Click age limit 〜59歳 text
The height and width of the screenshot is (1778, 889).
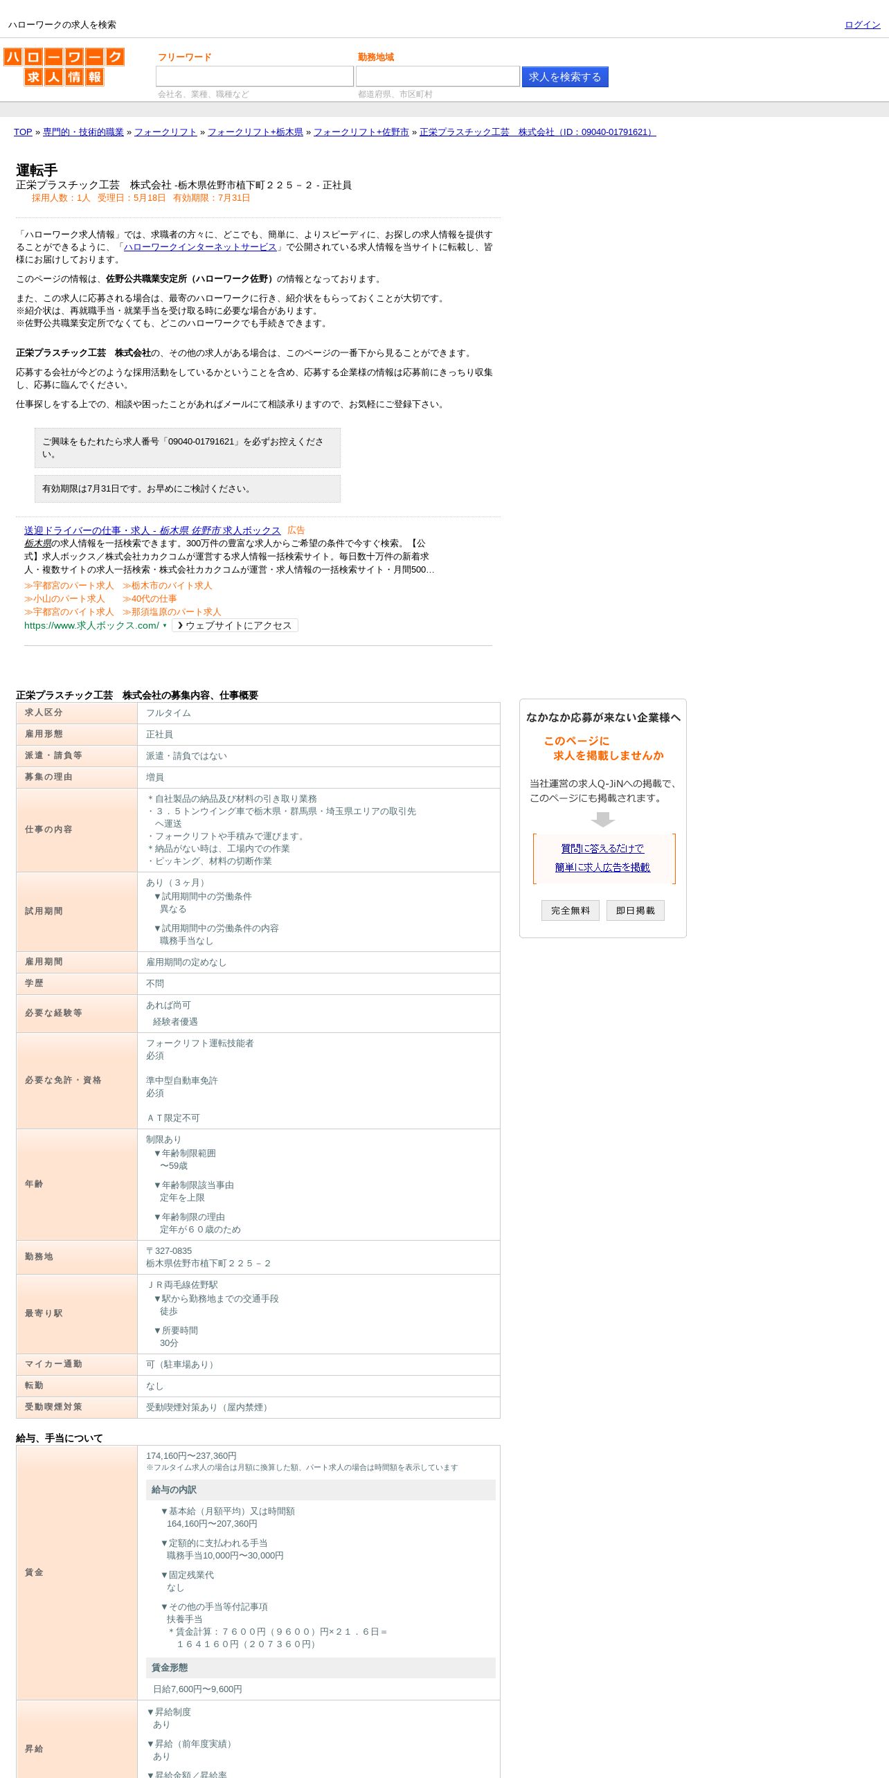tap(174, 1166)
